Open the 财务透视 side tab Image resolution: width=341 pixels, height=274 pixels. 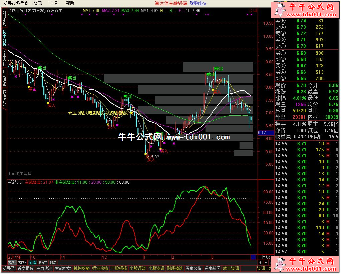click(x=4, y=78)
